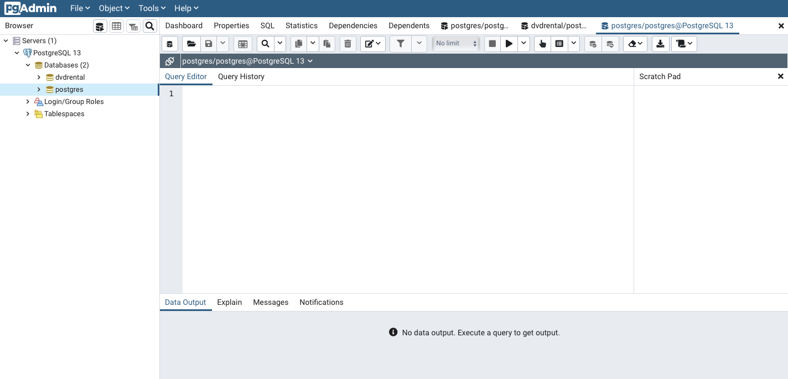Expand the postgres database node
The height and width of the screenshot is (379, 788).
tap(39, 90)
